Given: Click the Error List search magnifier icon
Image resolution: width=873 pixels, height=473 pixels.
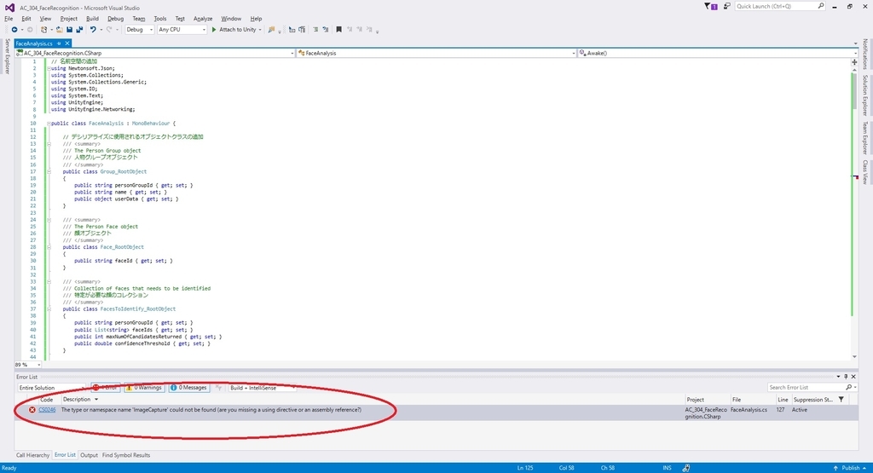Looking at the screenshot, I should point(848,387).
